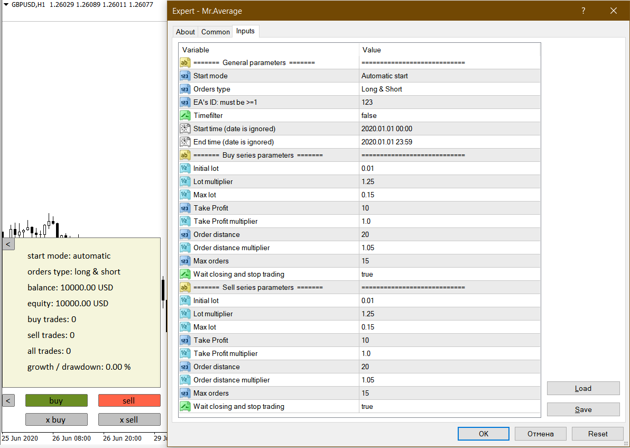
Task: Click the Start time datetime icon
Action: click(x=185, y=129)
